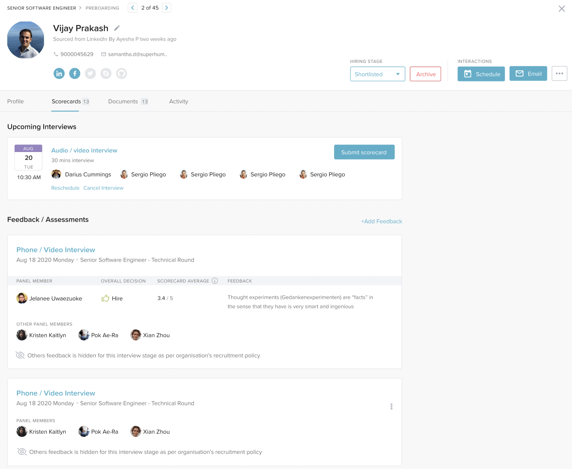Open the three-dot menu on second interview card

click(392, 407)
